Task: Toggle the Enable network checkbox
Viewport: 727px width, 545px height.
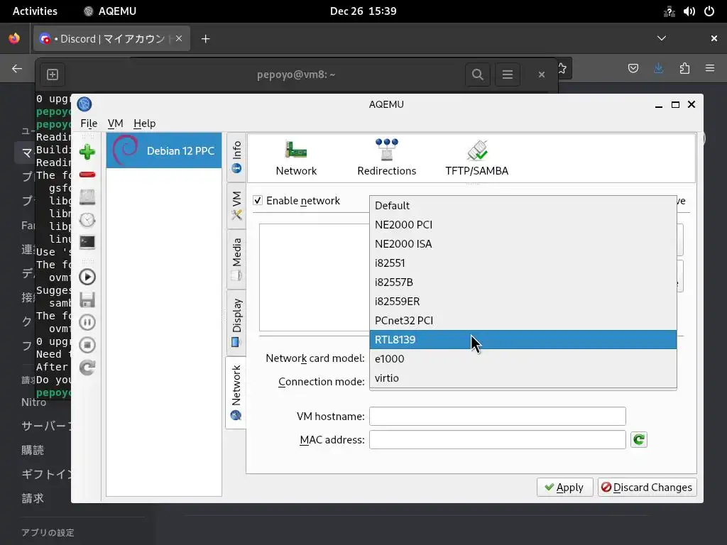Action: coord(258,201)
